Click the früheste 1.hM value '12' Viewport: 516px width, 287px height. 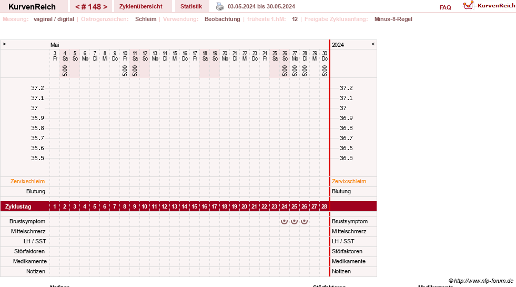point(295,19)
